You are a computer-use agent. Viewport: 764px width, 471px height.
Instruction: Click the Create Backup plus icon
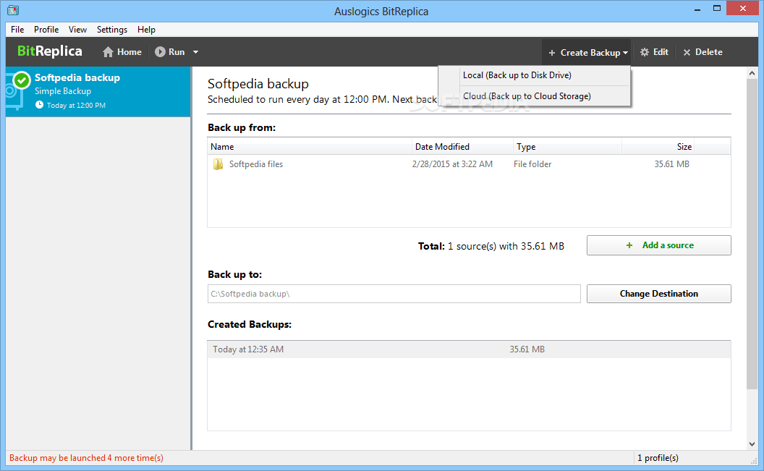pos(551,53)
